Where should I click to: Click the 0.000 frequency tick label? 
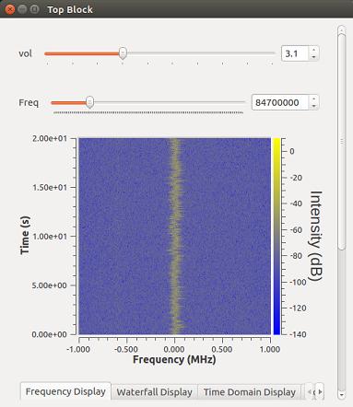pos(173,349)
